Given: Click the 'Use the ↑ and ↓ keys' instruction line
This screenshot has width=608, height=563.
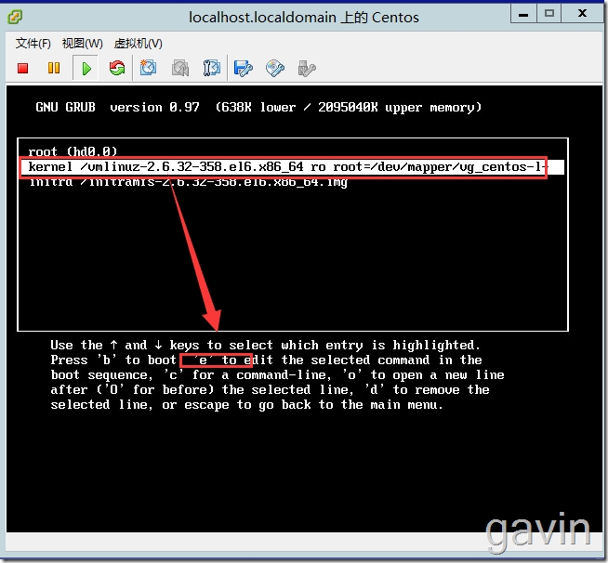Looking at the screenshot, I should point(266,345).
